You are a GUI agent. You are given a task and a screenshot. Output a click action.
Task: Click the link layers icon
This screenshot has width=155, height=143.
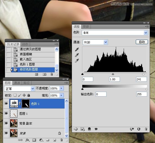20,140
